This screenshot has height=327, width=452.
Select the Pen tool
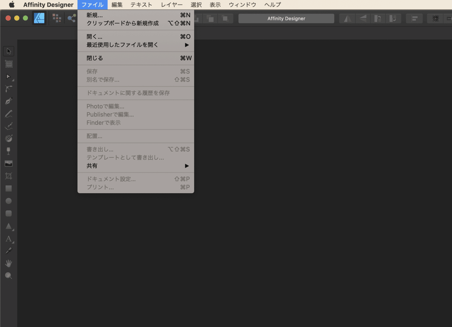tap(9, 101)
